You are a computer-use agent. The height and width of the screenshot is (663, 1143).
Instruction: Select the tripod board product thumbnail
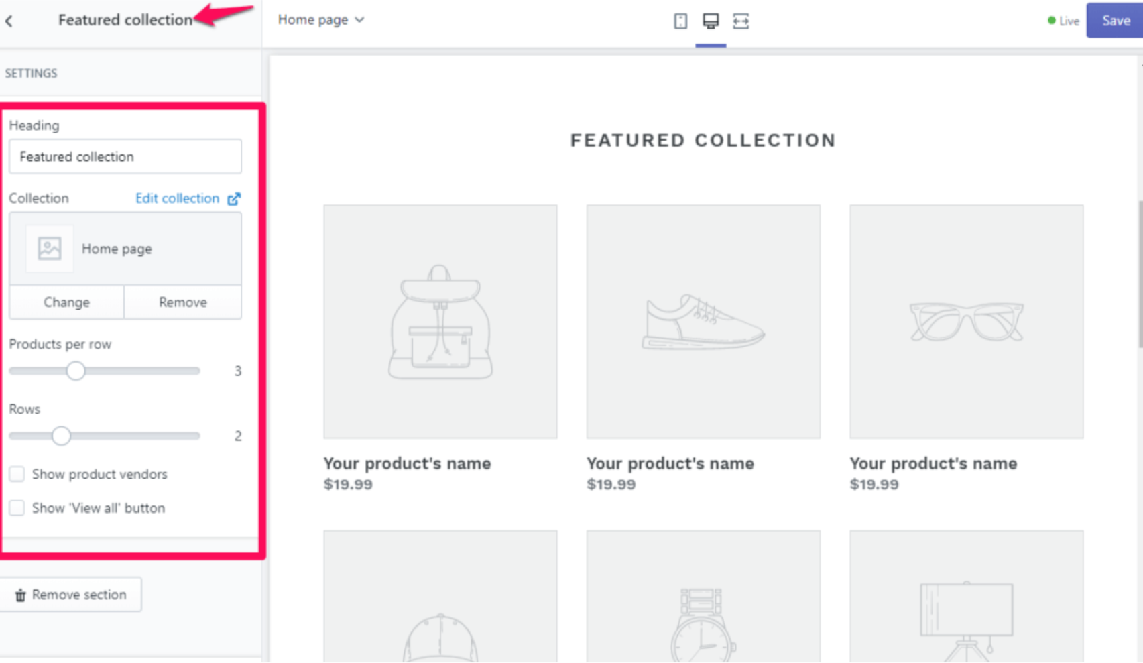[967, 597]
